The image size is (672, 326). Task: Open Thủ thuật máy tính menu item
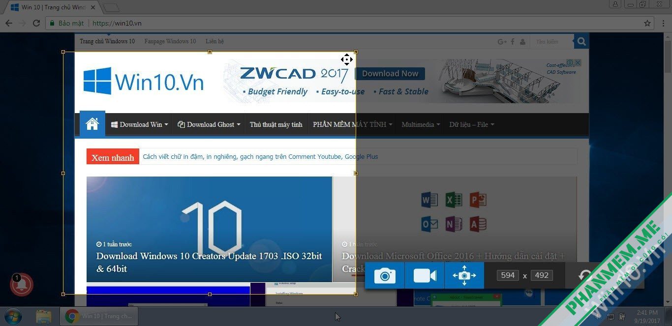pyautogui.click(x=276, y=124)
